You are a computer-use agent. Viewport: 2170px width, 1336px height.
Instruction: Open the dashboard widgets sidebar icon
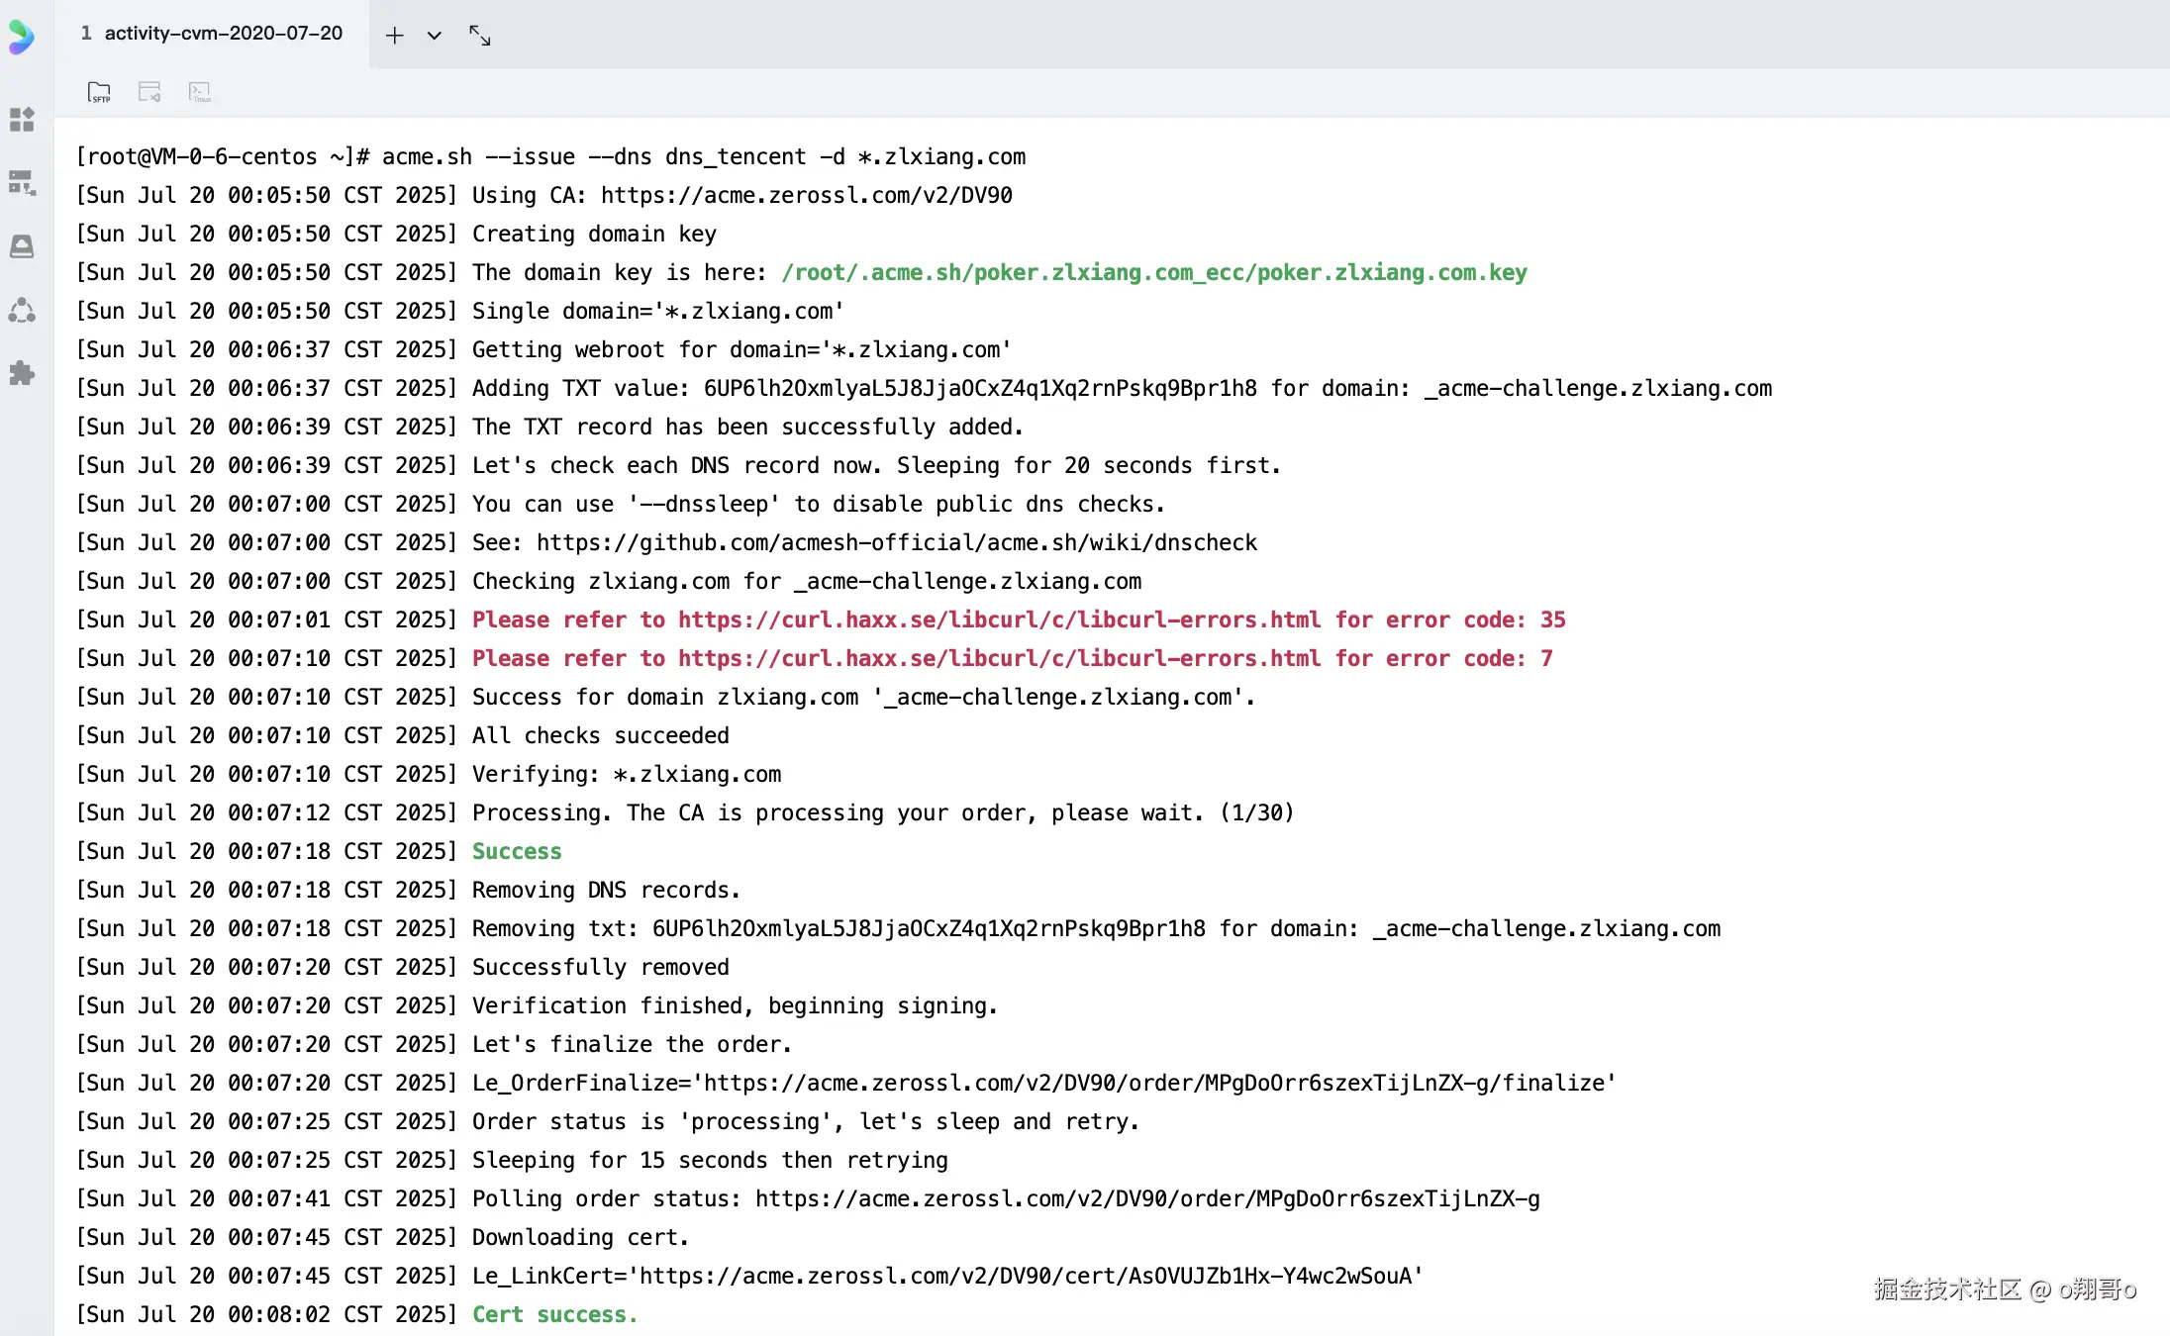click(x=22, y=120)
